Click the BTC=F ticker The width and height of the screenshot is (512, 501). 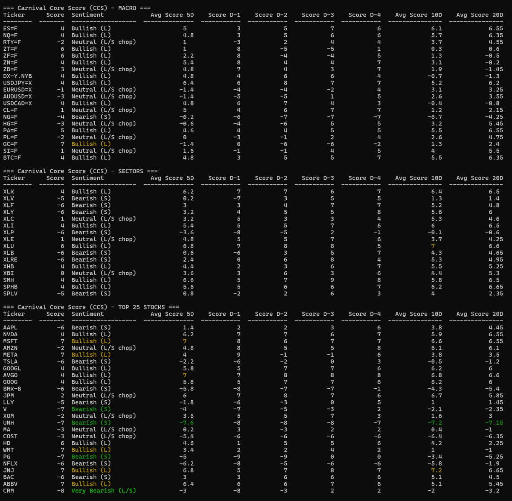[x=12, y=158]
